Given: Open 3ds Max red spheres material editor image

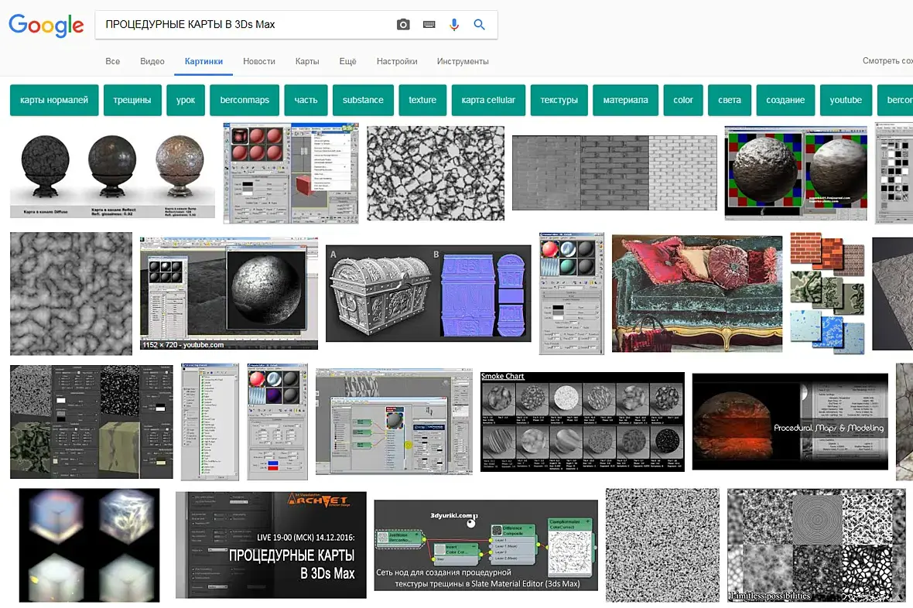Looking at the screenshot, I should (291, 173).
